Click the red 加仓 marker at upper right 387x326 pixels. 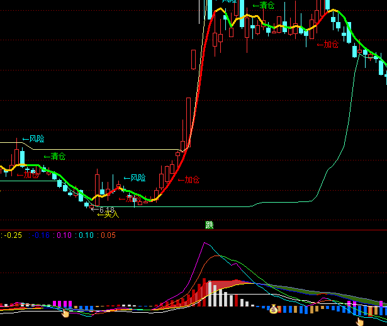[x=327, y=45]
